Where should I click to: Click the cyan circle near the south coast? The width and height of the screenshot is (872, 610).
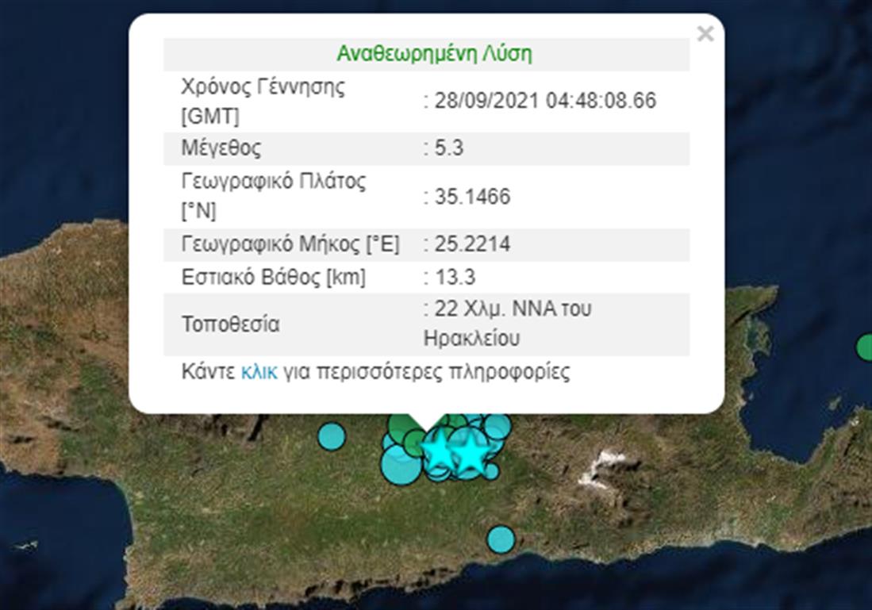(501, 539)
